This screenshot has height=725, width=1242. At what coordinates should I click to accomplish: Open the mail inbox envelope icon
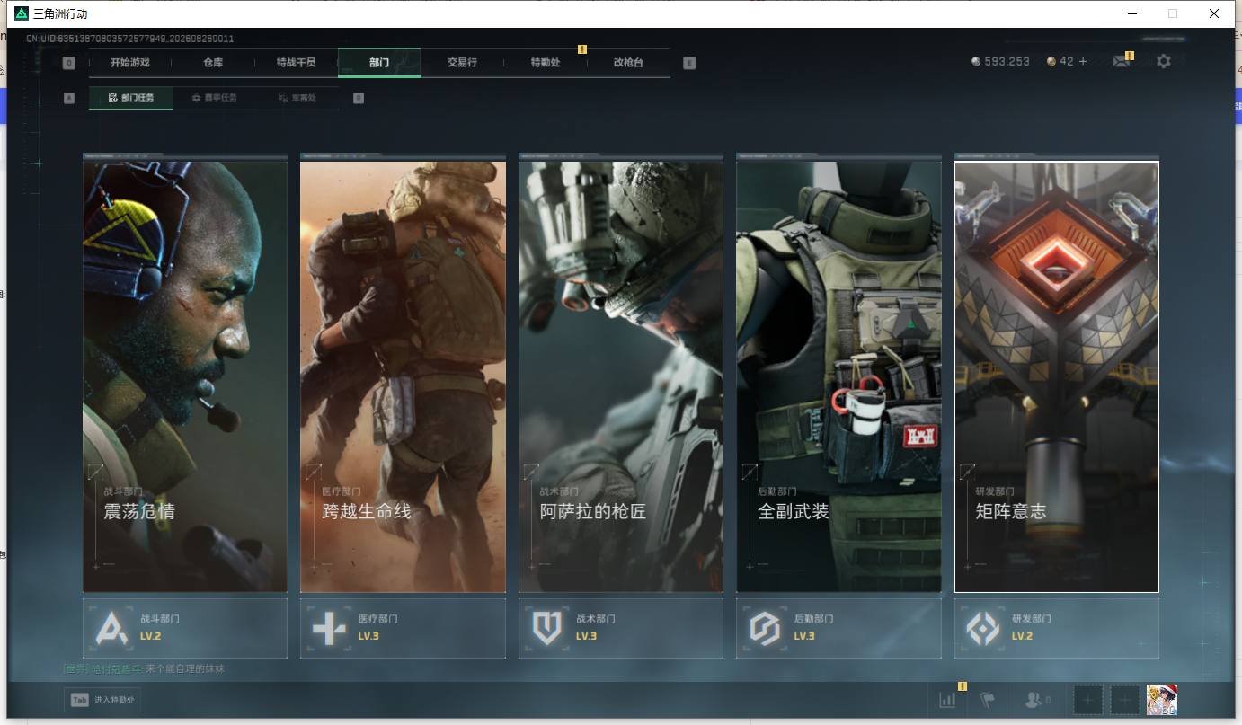point(1121,62)
